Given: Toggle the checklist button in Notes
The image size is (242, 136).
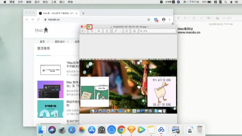Looking at the screenshot, I should click(x=194, y=18).
